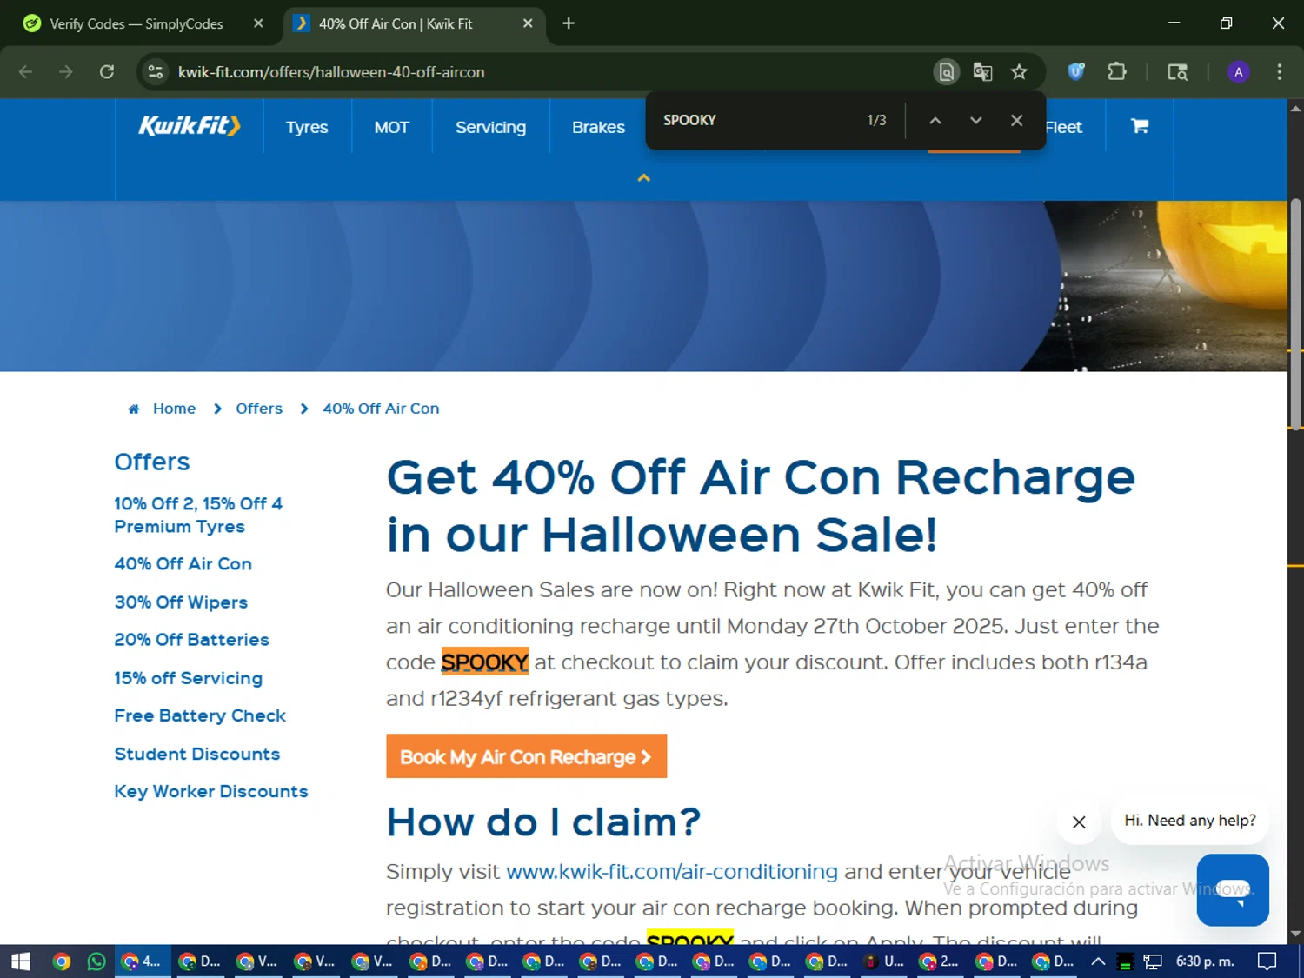Dismiss the Need any help chat bubble

(x=1079, y=822)
